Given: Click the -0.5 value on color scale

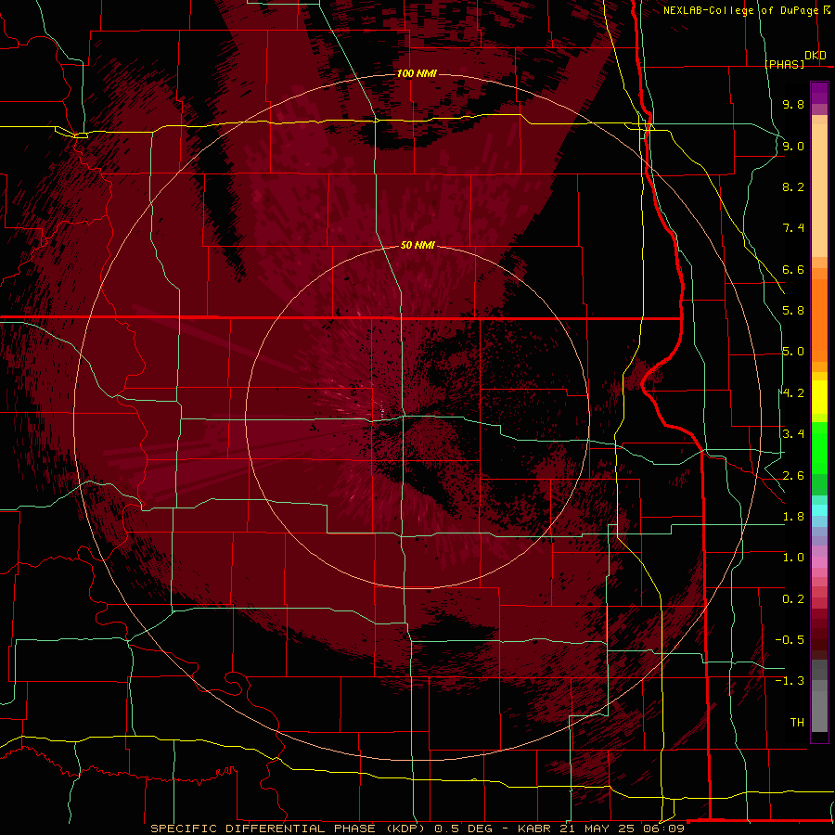Looking at the screenshot, I should (790, 640).
